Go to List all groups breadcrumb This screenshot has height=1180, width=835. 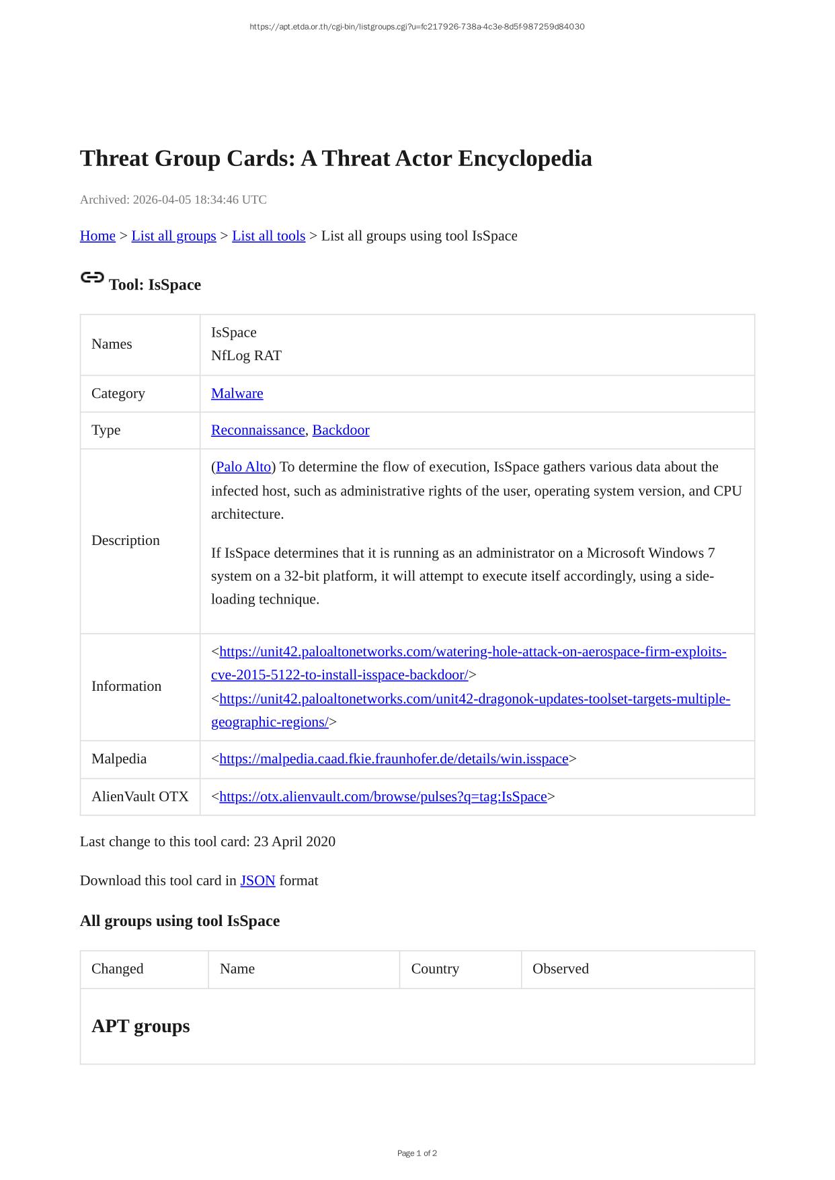173,236
